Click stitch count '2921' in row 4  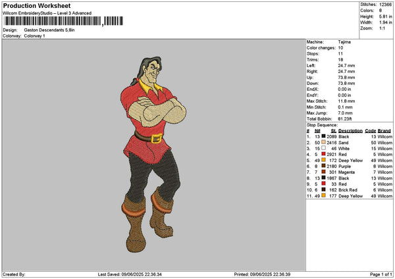(332, 155)
